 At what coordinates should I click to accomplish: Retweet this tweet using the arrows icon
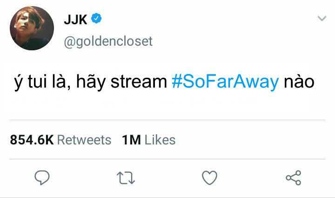pos(126,178)
